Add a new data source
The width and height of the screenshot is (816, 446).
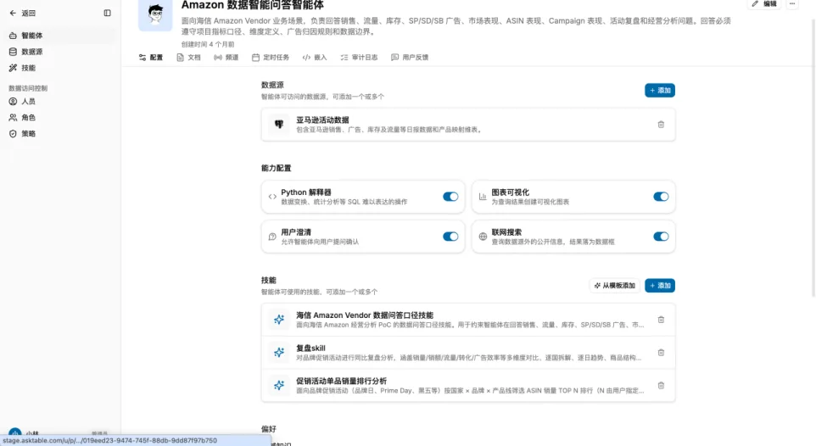660,91
